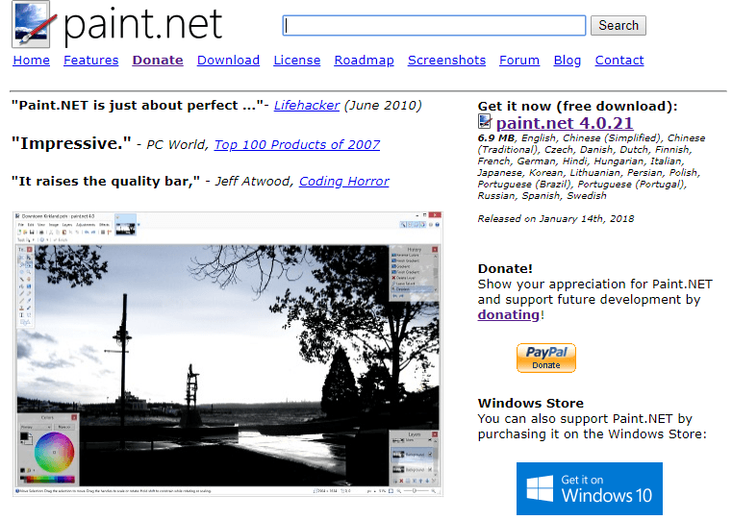Open the Get it on Windows 10 badge
Viewport: 732px width, 520px height.
click(x=589, y=488)
